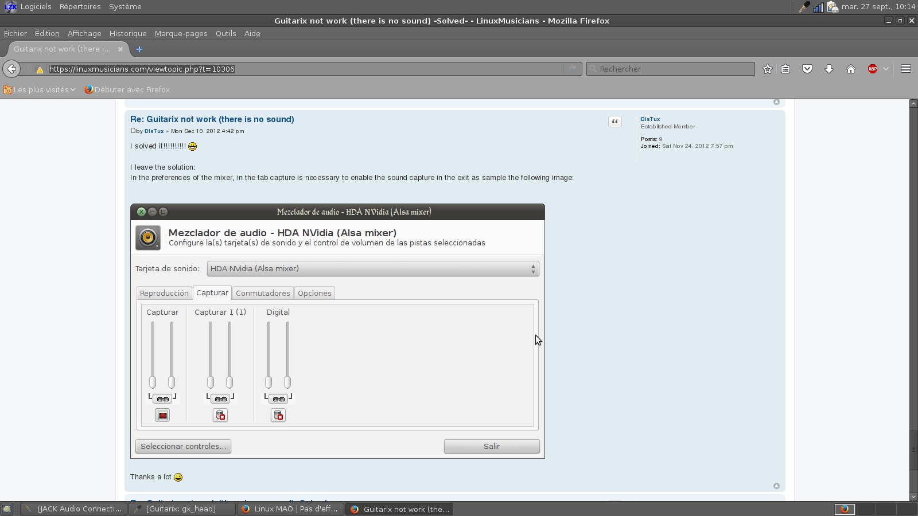Open the Répertoires panel menu
The image size is (918, 516).
tap(80, 7)
